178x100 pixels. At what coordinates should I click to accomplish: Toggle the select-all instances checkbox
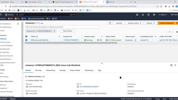click(x=26, y=36)
